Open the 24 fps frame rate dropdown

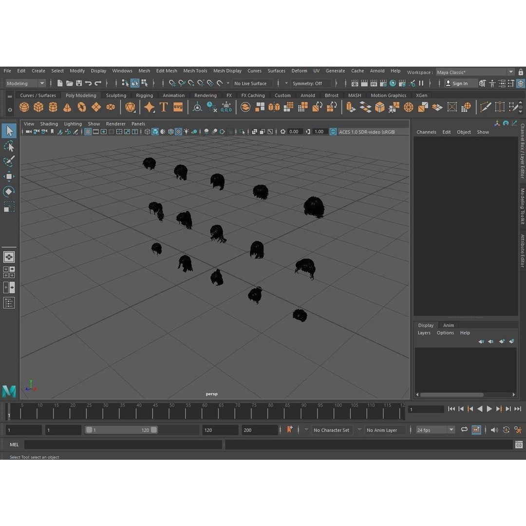[x=435, y=430]
